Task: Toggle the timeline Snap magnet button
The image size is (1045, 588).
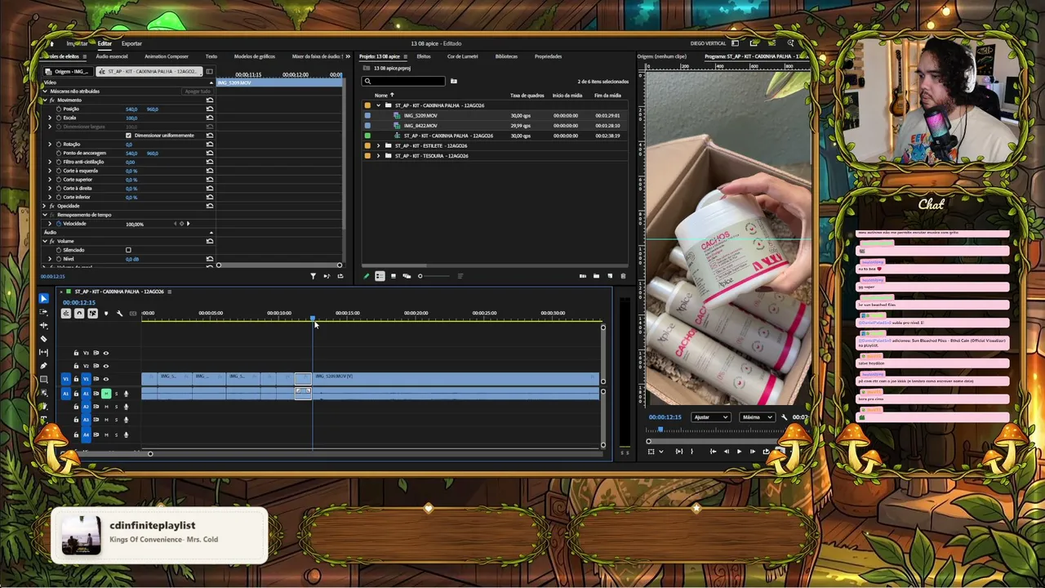Action: pyautogui.click(x=79, y=314)
